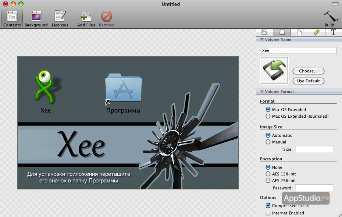Open the Build dropdown arrow
The image size is (342, 217).
point(338,20)
